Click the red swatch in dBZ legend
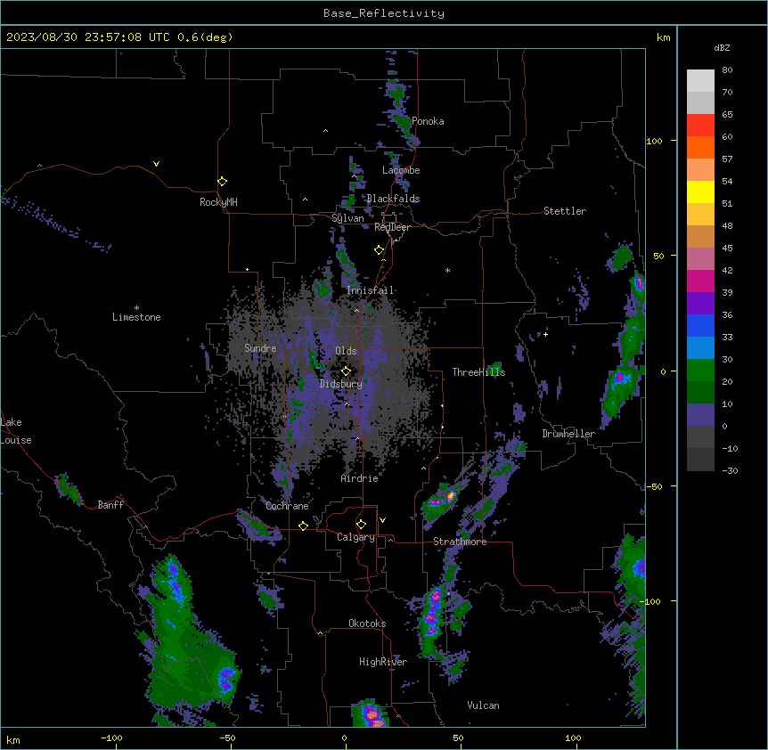Viewport: 768px width, 750px height. 700,126
